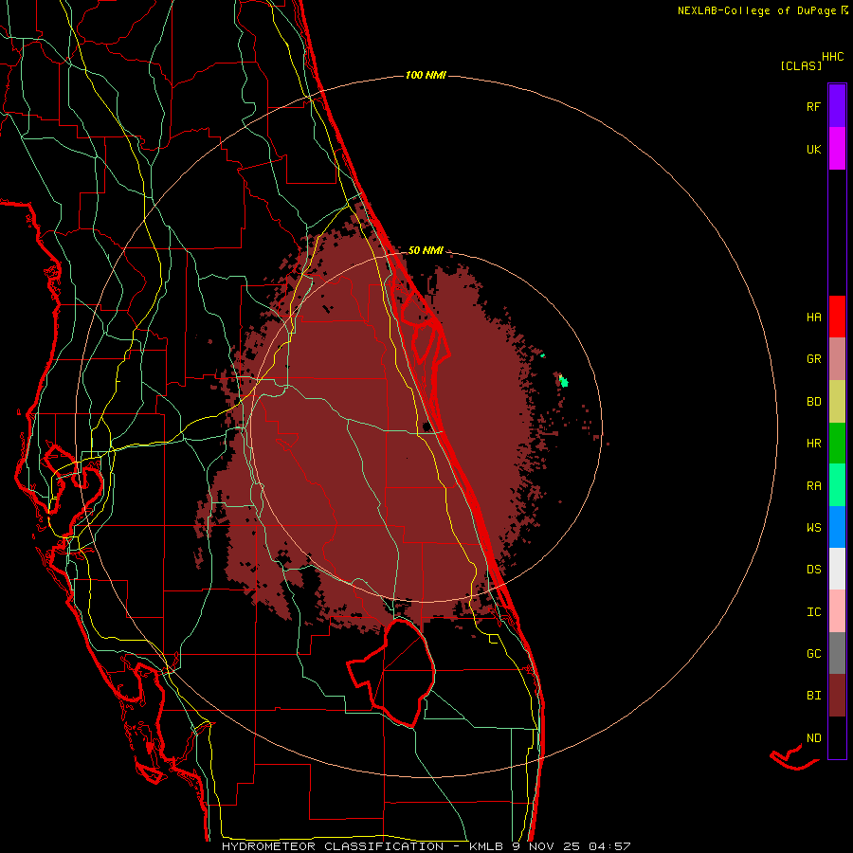The width and height of the screenshot is (853, 853).
Task: Click the IC legend label
Action: 813,611
